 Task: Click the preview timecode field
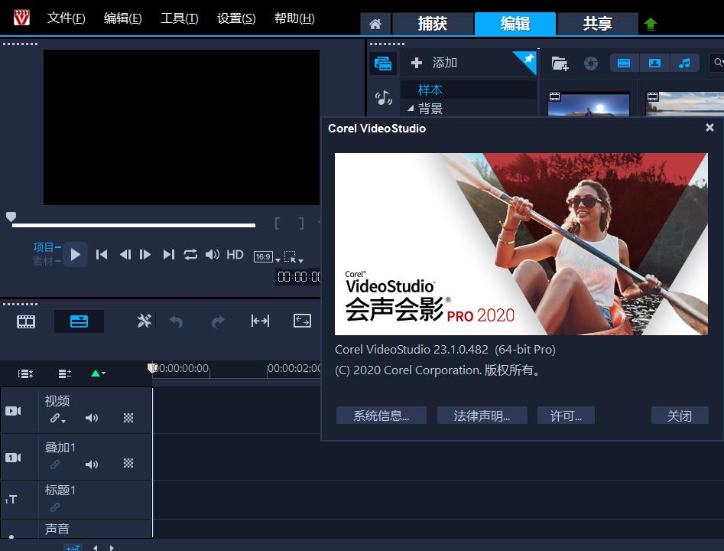click(x=298, y=276)
